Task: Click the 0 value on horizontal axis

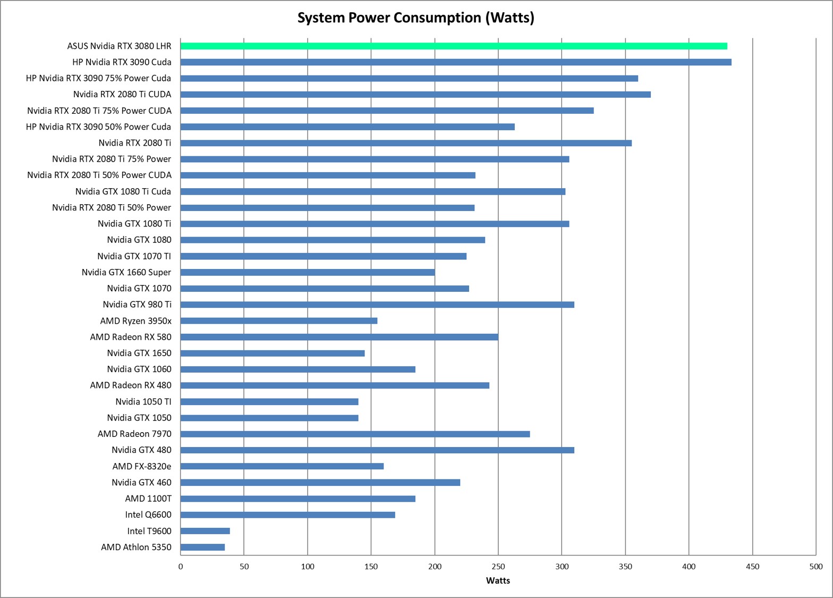Action: (x=181, y=567)
